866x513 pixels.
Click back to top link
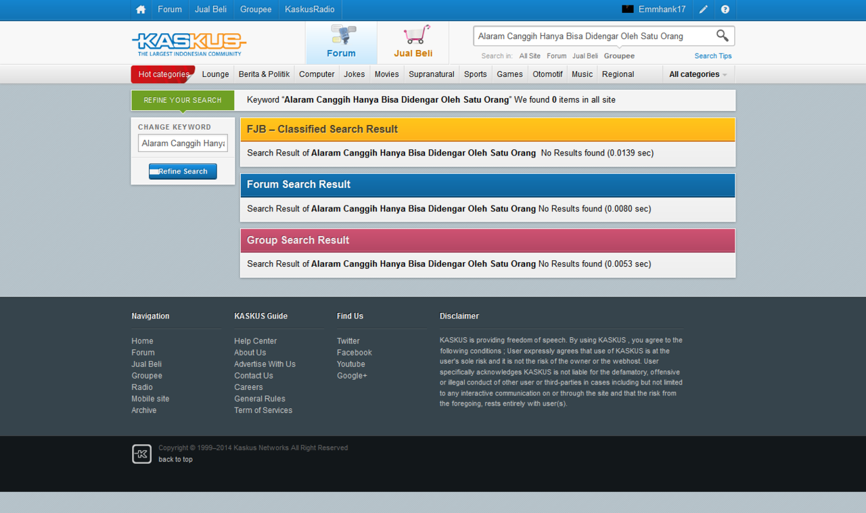point(175,460)
